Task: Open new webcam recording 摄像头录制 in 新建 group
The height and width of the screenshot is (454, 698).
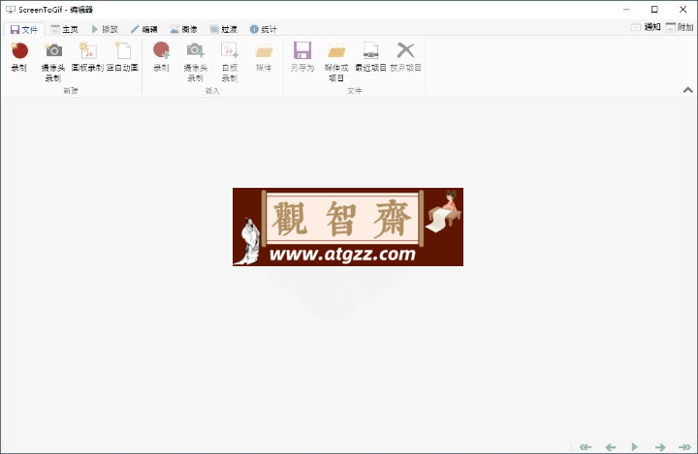Action: click(x=53, y=62)
